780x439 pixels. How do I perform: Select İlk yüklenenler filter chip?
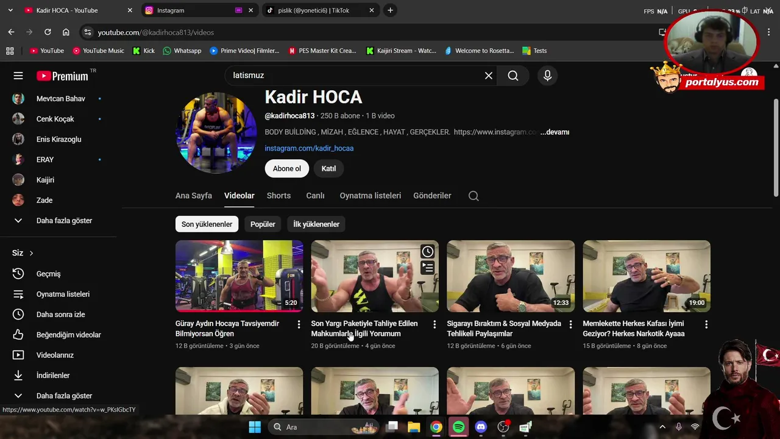(x=316, y=224)
